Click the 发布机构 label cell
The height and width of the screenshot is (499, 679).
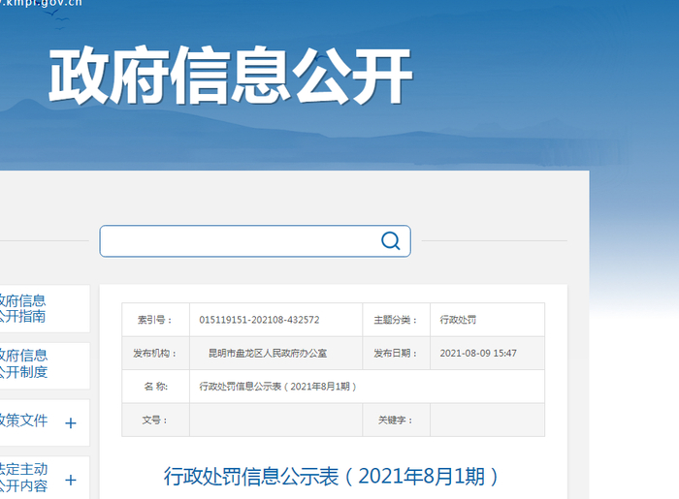(x=155, y=354)
